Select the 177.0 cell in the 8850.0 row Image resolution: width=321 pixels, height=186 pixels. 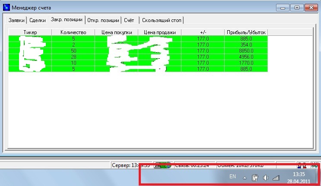(203, 50)
